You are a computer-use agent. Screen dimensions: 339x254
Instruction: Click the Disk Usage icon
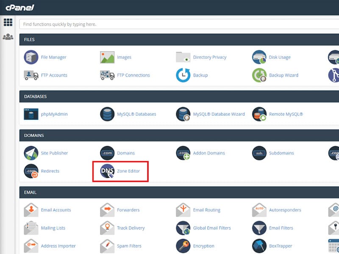coord(259,57)
